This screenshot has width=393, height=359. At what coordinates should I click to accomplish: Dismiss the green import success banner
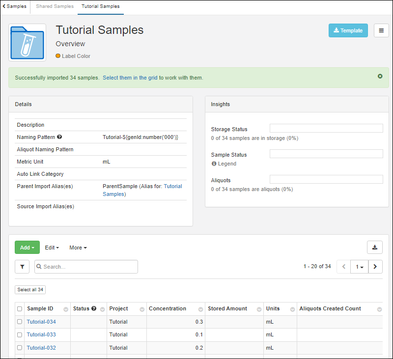[380, 77]
